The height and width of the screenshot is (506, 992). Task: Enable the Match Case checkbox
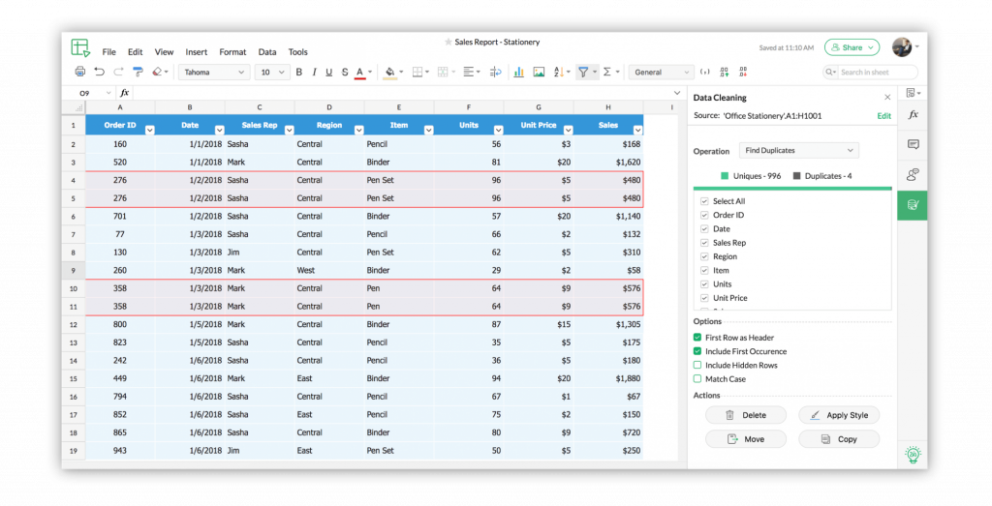697,379
